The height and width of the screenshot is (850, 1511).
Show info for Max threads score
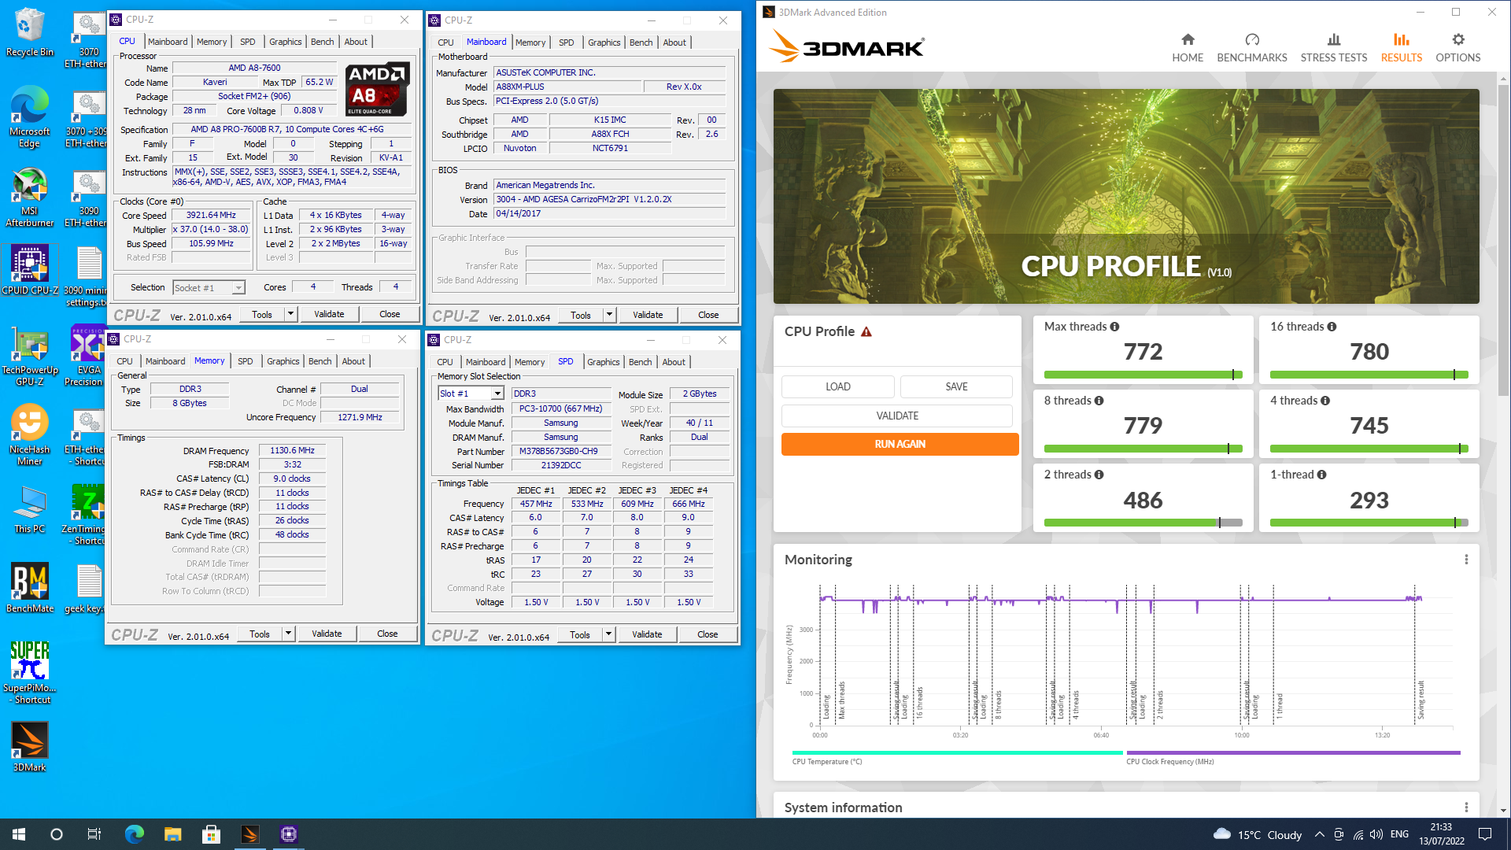click(1114, 327)
